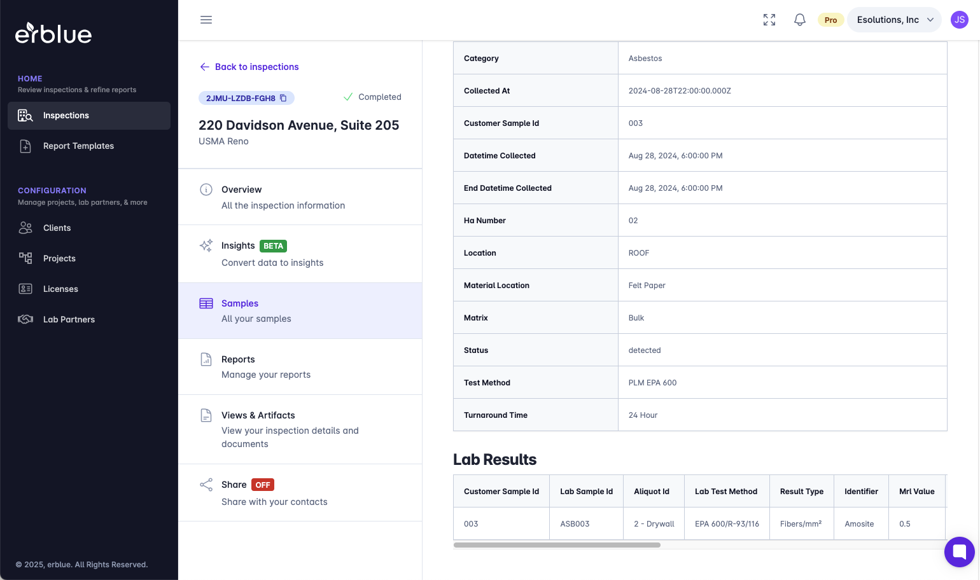Click the PLM EPA 600 test method value
Image resolution: width=980 pixels, height=580 pixels.
(x=652, y=383)
